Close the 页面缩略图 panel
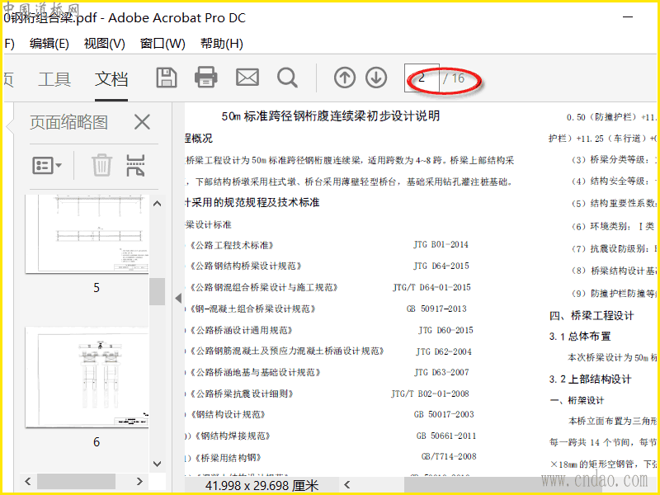660x495 pixels. tap(142, 122)
